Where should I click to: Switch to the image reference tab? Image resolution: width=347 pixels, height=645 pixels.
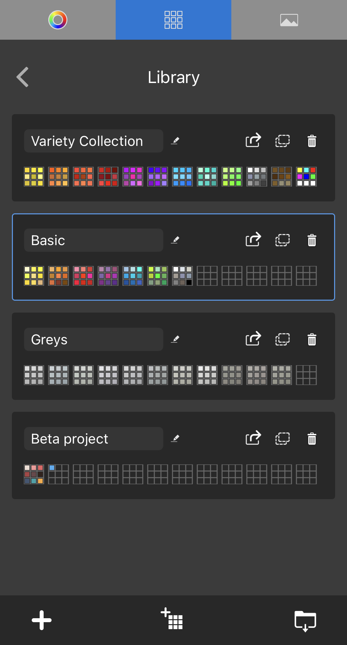pyautogui.click(x=289, y=20)
